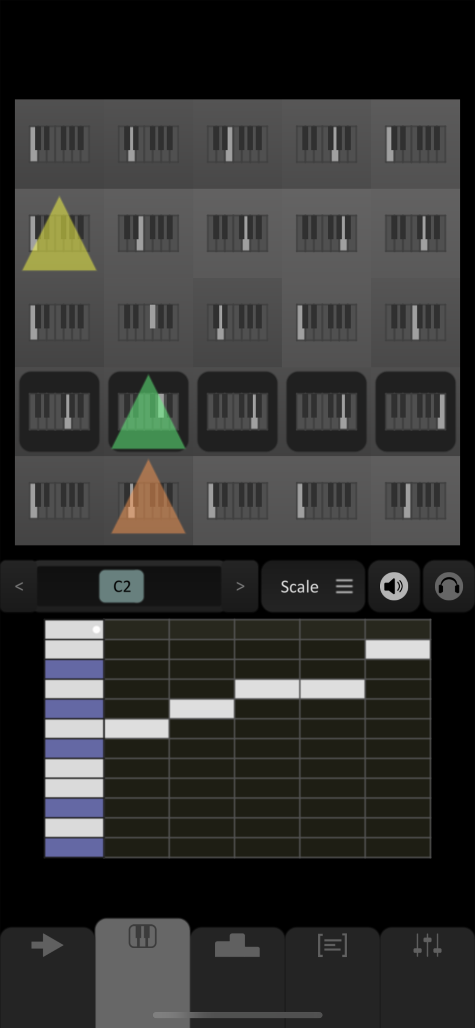475x1028 pixels.
Task: Enable top-row note in first step column
Action: pyautogui.click(x=137, y=630)
